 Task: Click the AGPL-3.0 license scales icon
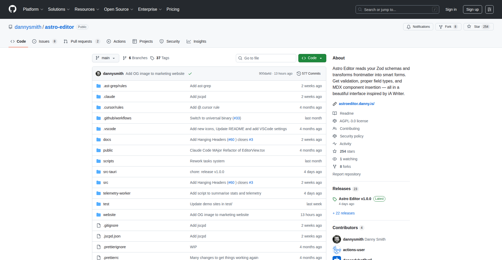[335, 121]
